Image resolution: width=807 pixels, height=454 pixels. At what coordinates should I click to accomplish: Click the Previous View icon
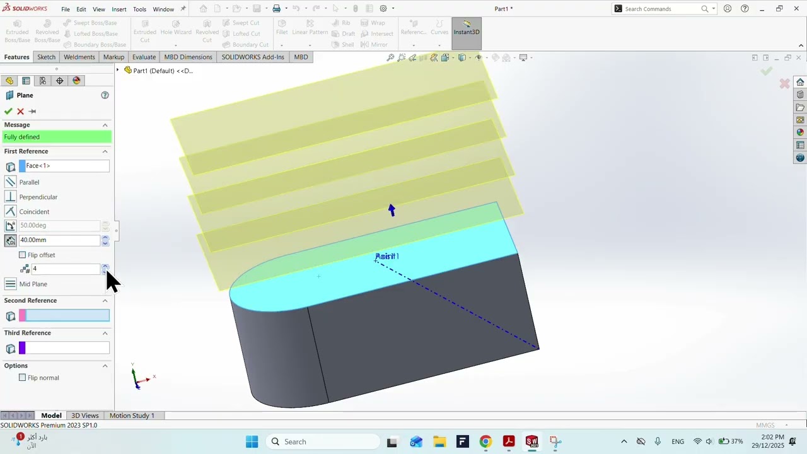pos(412,58)
